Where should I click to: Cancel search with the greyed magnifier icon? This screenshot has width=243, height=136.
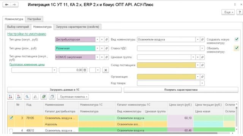tap(35, 97)
